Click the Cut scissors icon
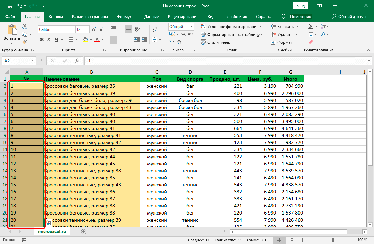 click(x=25, y=26)
